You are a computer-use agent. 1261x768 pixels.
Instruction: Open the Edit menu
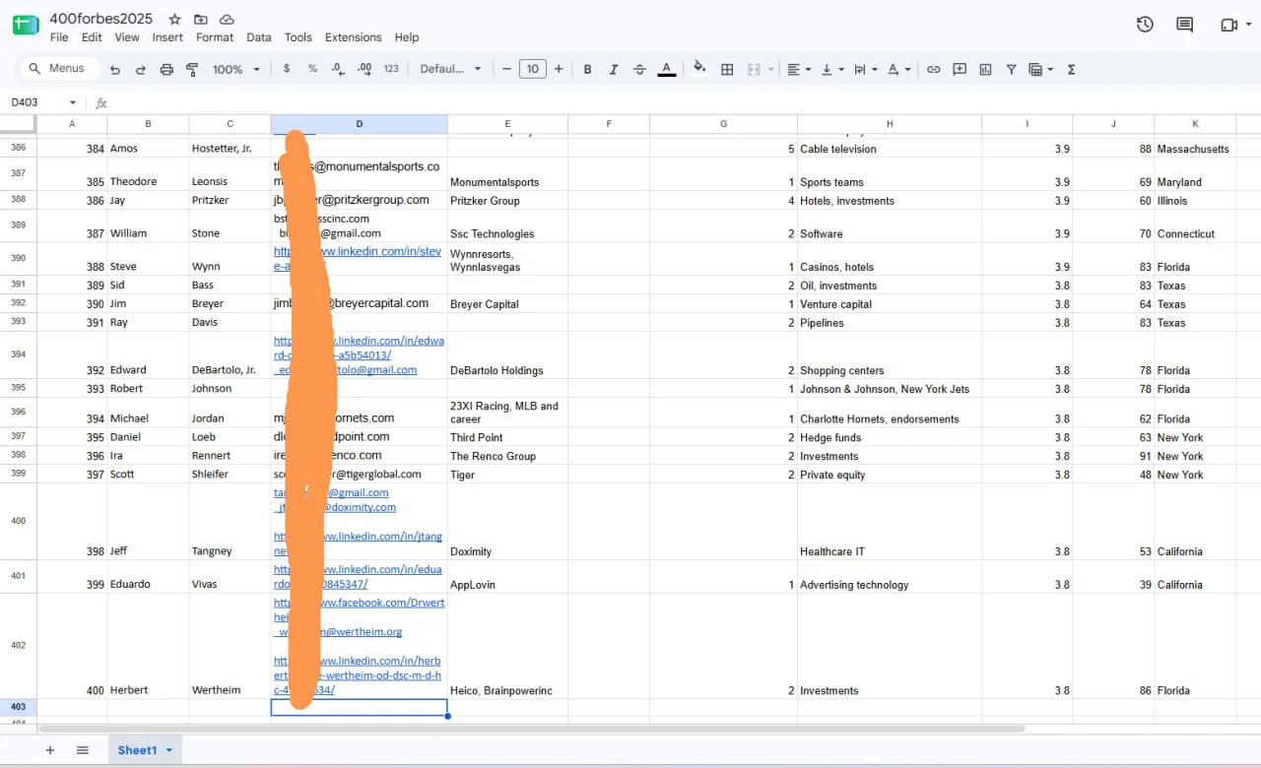(92, 37)
